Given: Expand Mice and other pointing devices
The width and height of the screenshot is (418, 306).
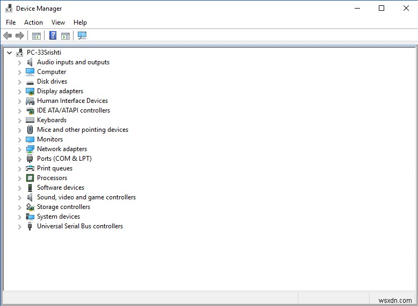Looking at the screenshot, I should tap(19, 130).
